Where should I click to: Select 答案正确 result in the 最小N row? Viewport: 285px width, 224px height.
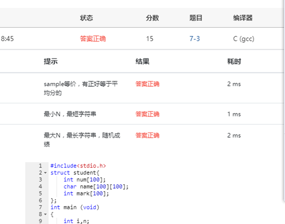coord(148,114)
